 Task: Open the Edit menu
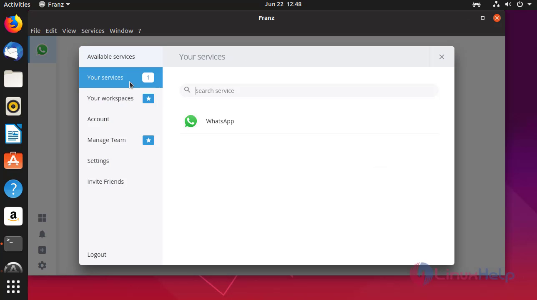click(51, 31)
